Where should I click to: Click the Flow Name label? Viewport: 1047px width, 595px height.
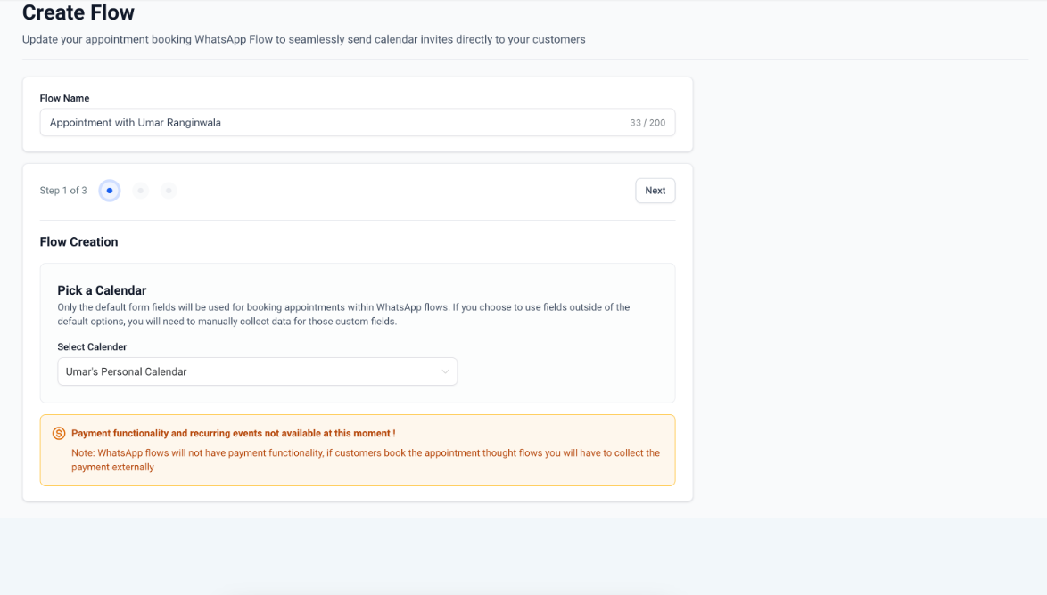(64, 98)
